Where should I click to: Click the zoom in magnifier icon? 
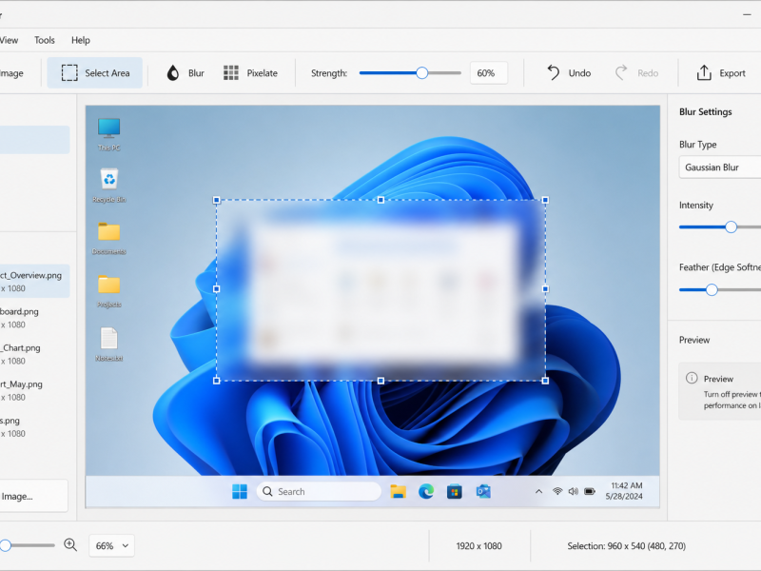click(70, 544)
